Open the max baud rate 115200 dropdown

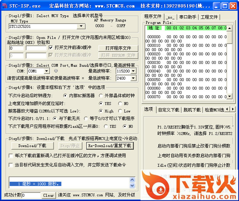133,71
